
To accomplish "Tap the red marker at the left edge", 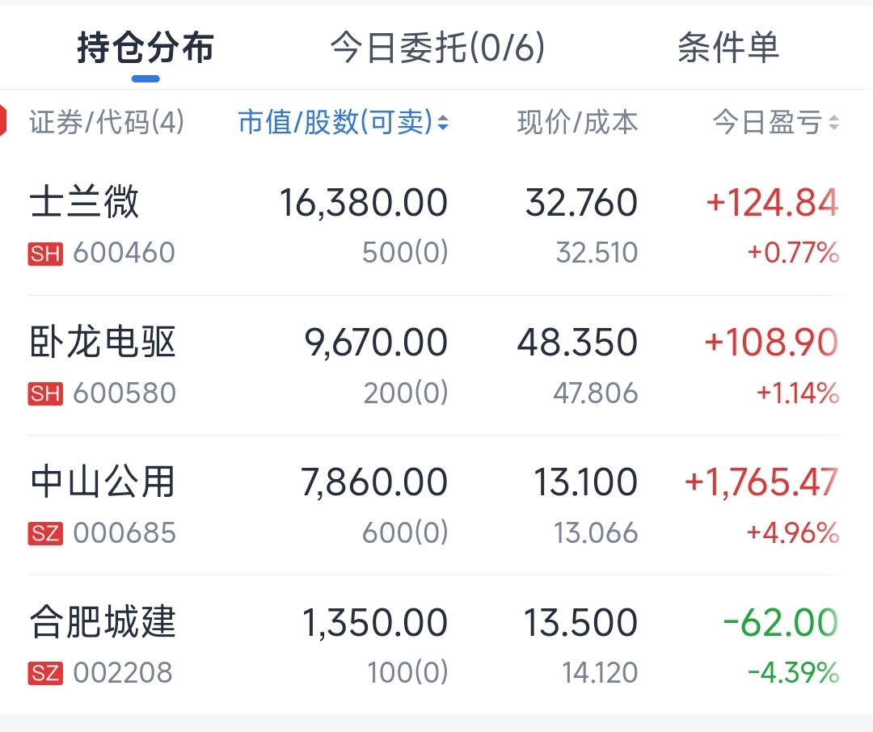I will pos(3,121).
